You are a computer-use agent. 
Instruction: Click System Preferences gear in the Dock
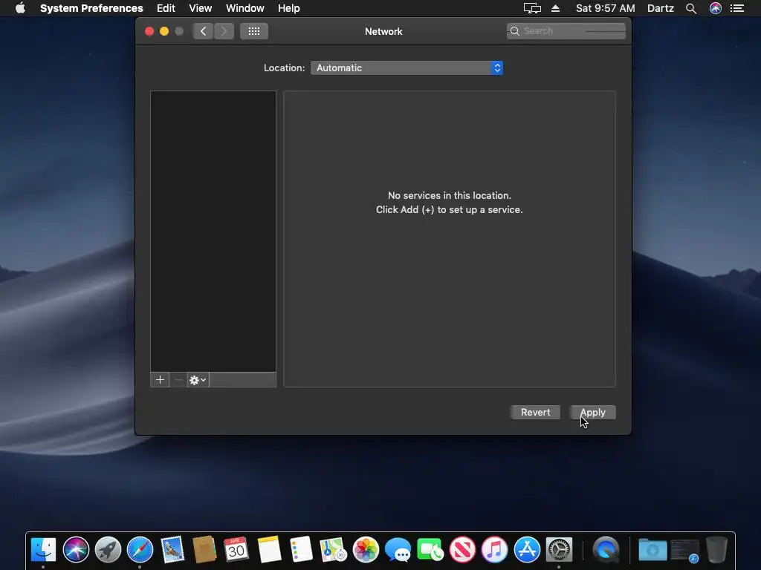[x=559, y=550]
